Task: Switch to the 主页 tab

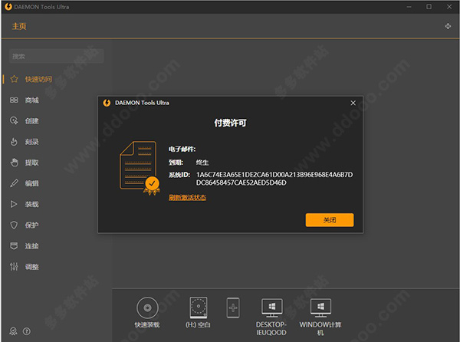Action: [x=19, y=26]
